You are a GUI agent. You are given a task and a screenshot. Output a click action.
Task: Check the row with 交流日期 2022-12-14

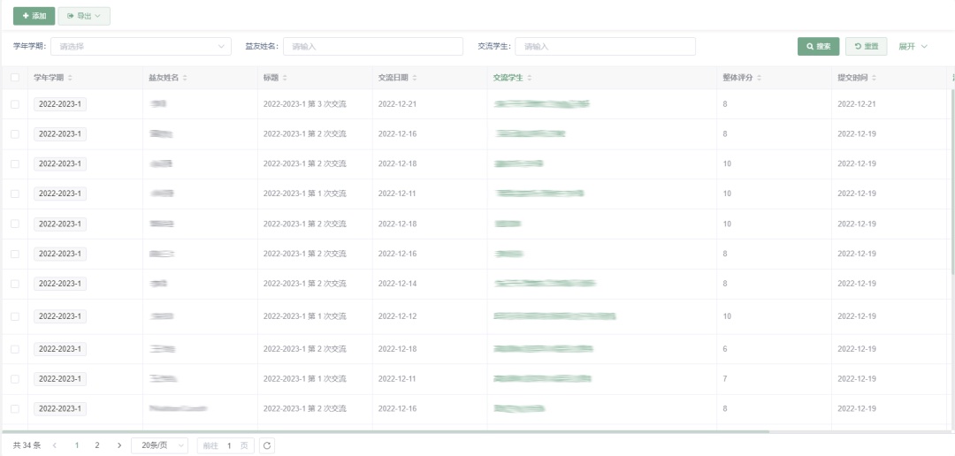14,284
